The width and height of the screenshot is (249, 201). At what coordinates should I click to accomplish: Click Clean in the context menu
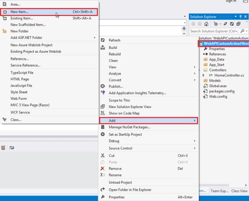point(149,60)
